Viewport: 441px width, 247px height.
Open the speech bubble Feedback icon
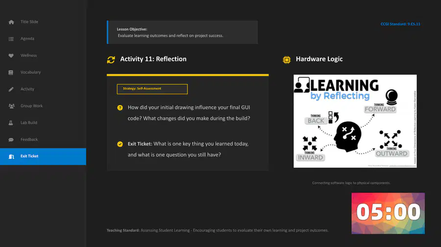pyautogui.click(x=11, y=140)
